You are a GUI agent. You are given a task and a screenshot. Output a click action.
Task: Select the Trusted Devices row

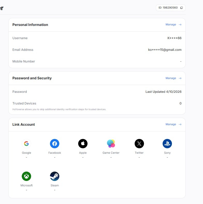click(97, 103)
